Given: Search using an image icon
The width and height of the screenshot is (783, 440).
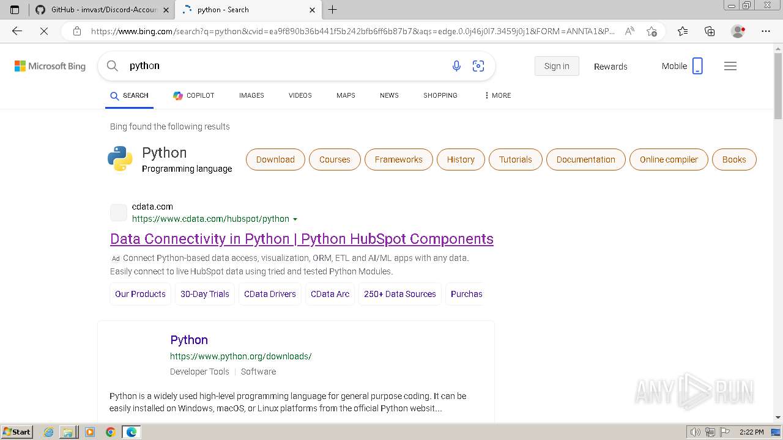Looking at the screenshot, I should 478,66.
